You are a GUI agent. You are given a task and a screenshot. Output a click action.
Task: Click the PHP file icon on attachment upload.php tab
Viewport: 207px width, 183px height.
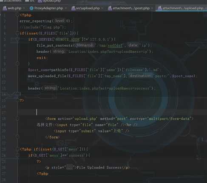[x=160, y=8]
